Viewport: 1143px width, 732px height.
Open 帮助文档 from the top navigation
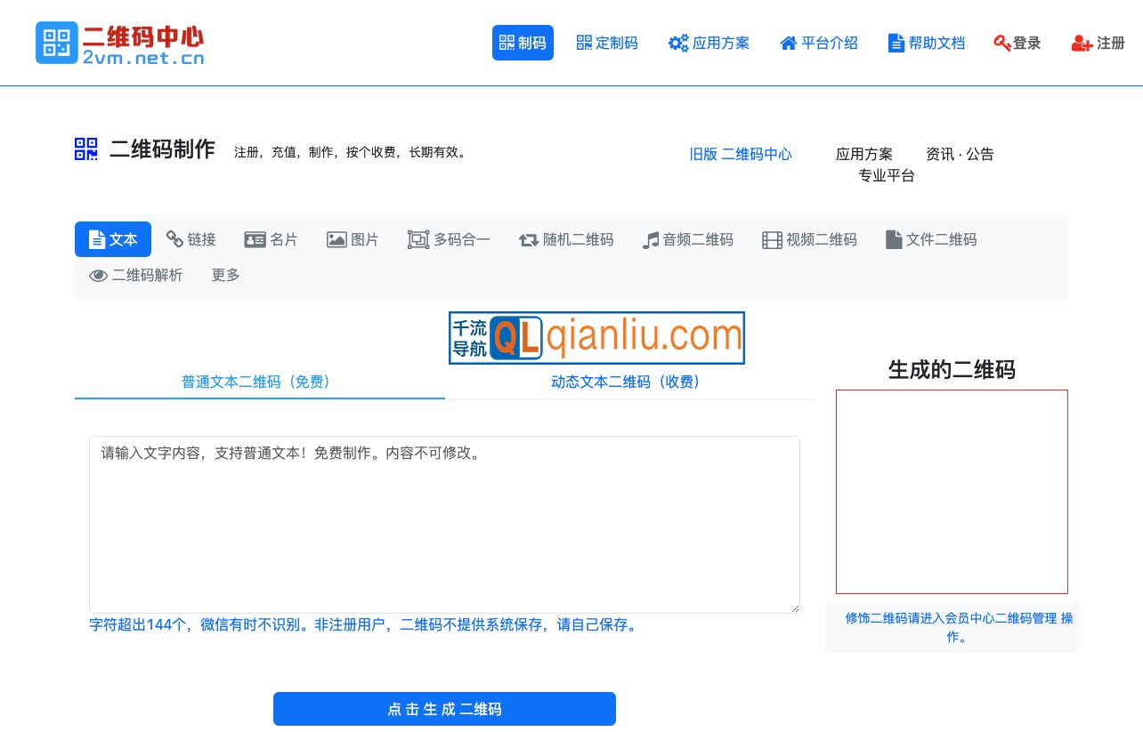point(927,43)
